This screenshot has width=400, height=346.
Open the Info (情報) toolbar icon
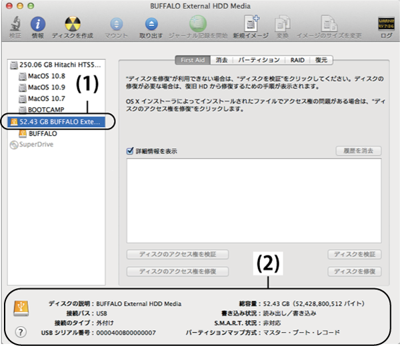coord(38,24)
